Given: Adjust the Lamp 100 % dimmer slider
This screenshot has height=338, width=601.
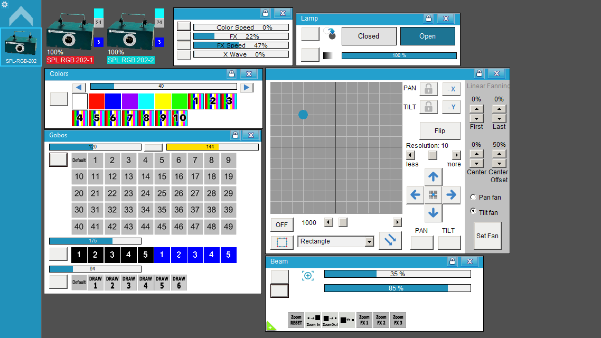Looking at the screenshot, I should (399, 55).
